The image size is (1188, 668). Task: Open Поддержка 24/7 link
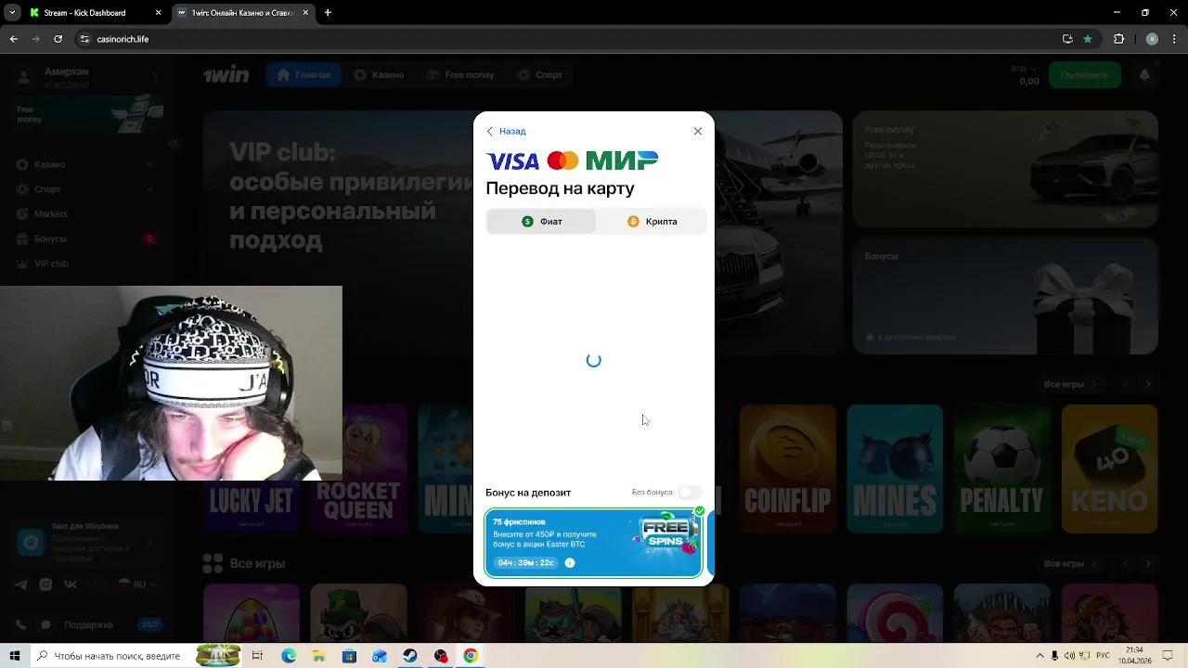pyautogui.click(x=111, y=624)
